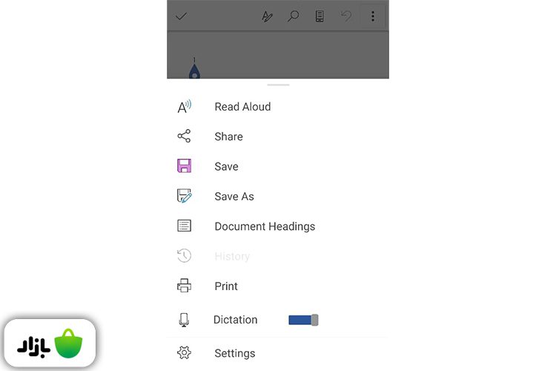Click the purple Save floppy icon
Screen dimensions: 556x371
(x=184, y=166)
